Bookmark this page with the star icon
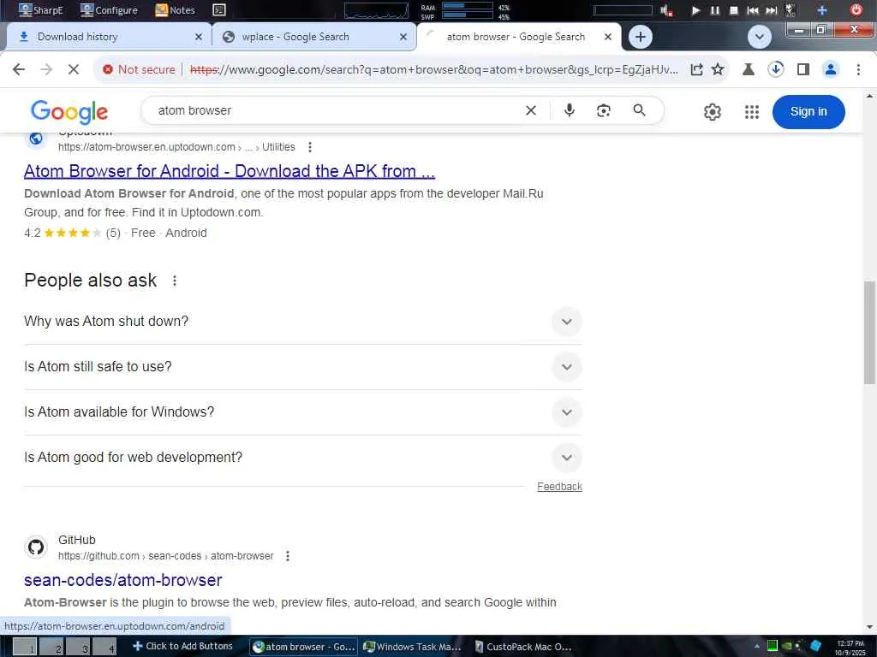 pos(718,69)
